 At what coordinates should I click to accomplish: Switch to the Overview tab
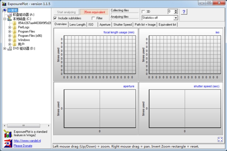pos(61,24)
